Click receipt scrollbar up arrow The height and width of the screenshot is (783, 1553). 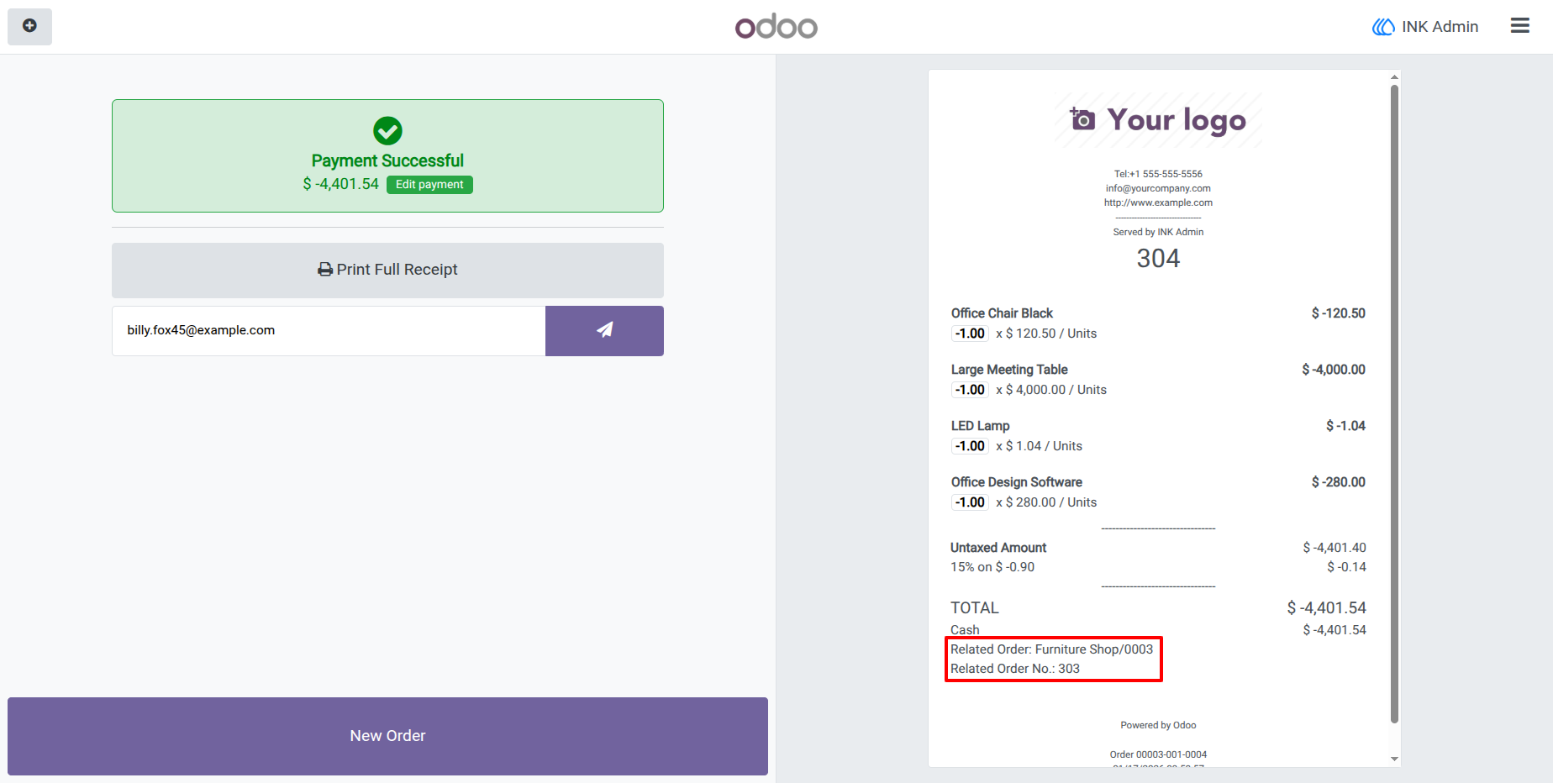(x=1394, y=76)
